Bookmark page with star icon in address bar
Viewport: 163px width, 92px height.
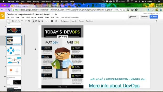click(x=124, y=10)
